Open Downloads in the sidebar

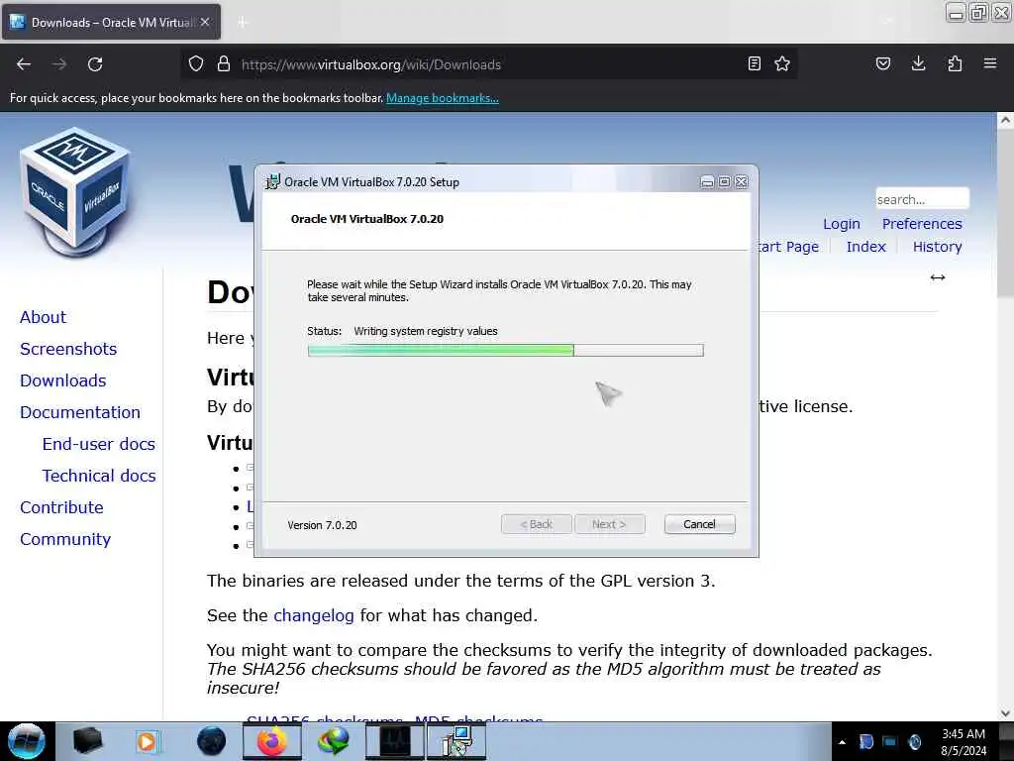pyautogui.click(x=62, y=380)
